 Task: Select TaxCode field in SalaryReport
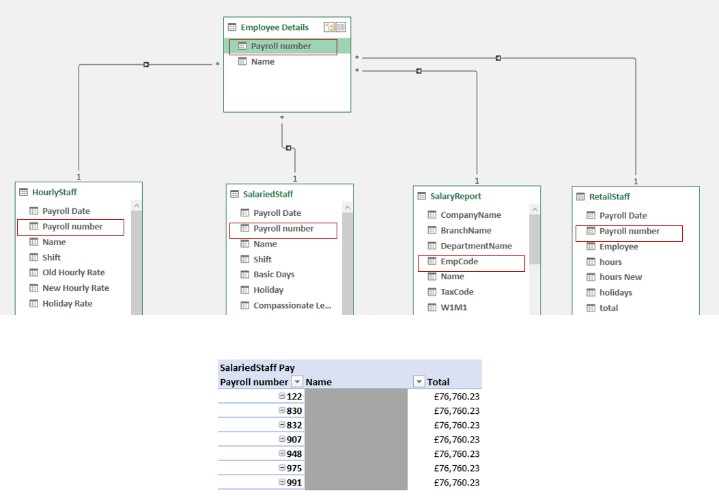pyautogui.click(x=457, y=292)
